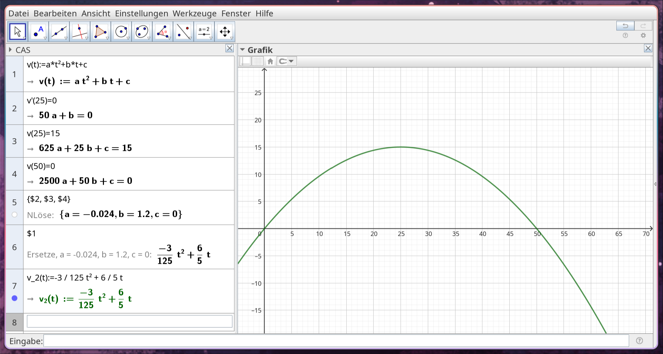
Task: Click the green v₂(t) definition output
Action: (85, 299)
